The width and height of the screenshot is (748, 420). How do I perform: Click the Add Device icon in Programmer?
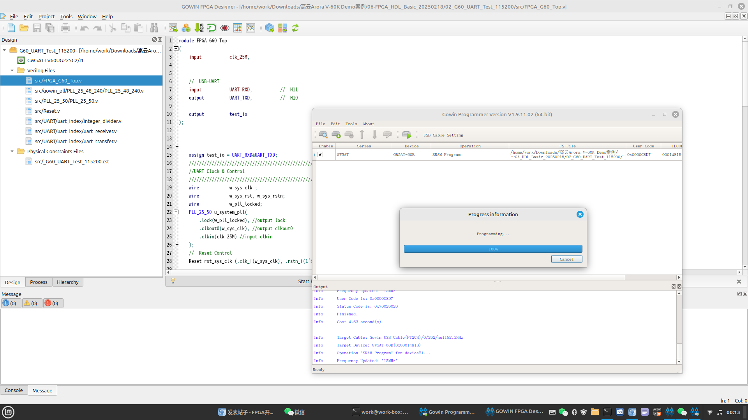click(x=336, y=135)
